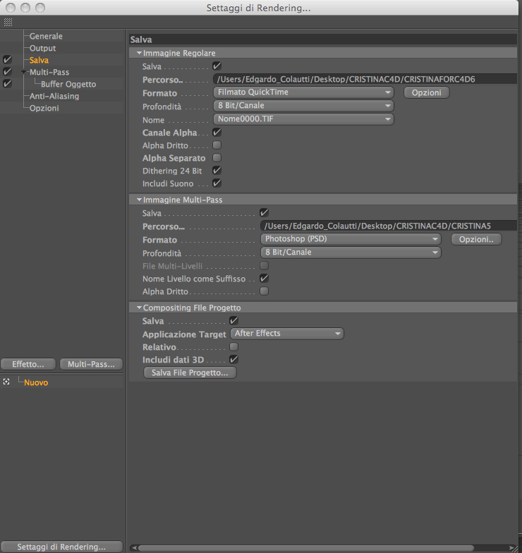Viewport: 522px width, 553px height.
Task: Click the icon beside the Nuovo preset
Action: pyautogui.click(x=6, y=382)
